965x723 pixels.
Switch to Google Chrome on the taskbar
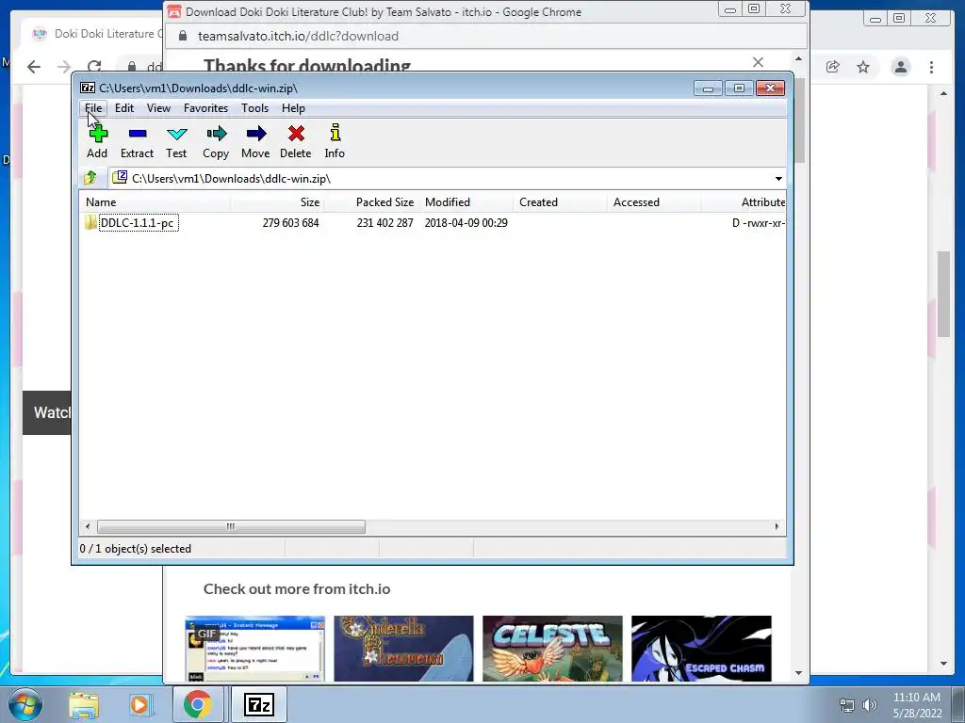(x=197, y=704)
